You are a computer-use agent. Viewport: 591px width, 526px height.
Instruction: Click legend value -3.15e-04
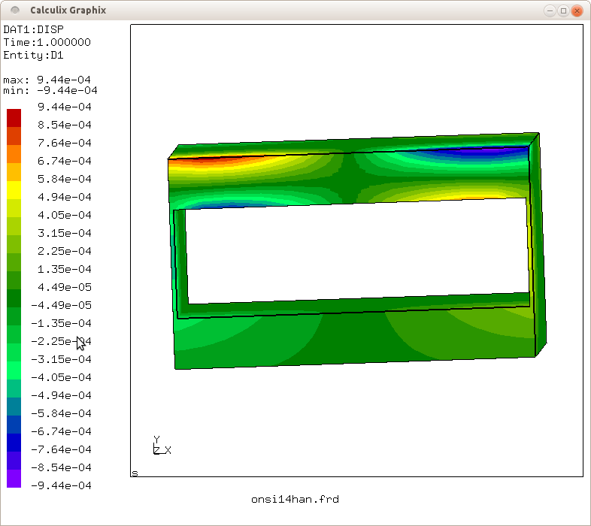(x=61, y=359)
